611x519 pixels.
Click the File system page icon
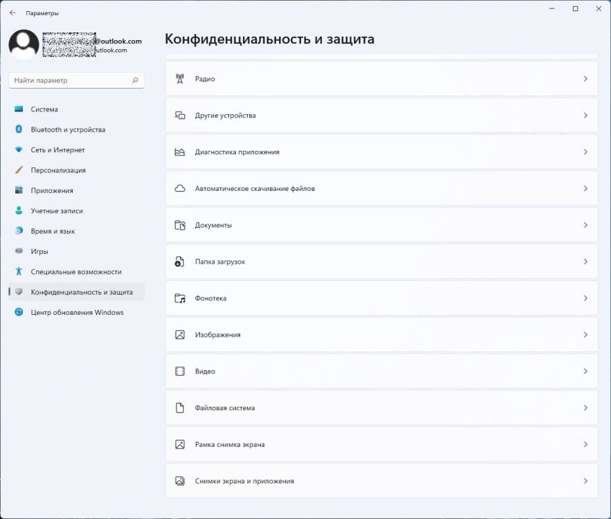[180, 408]
